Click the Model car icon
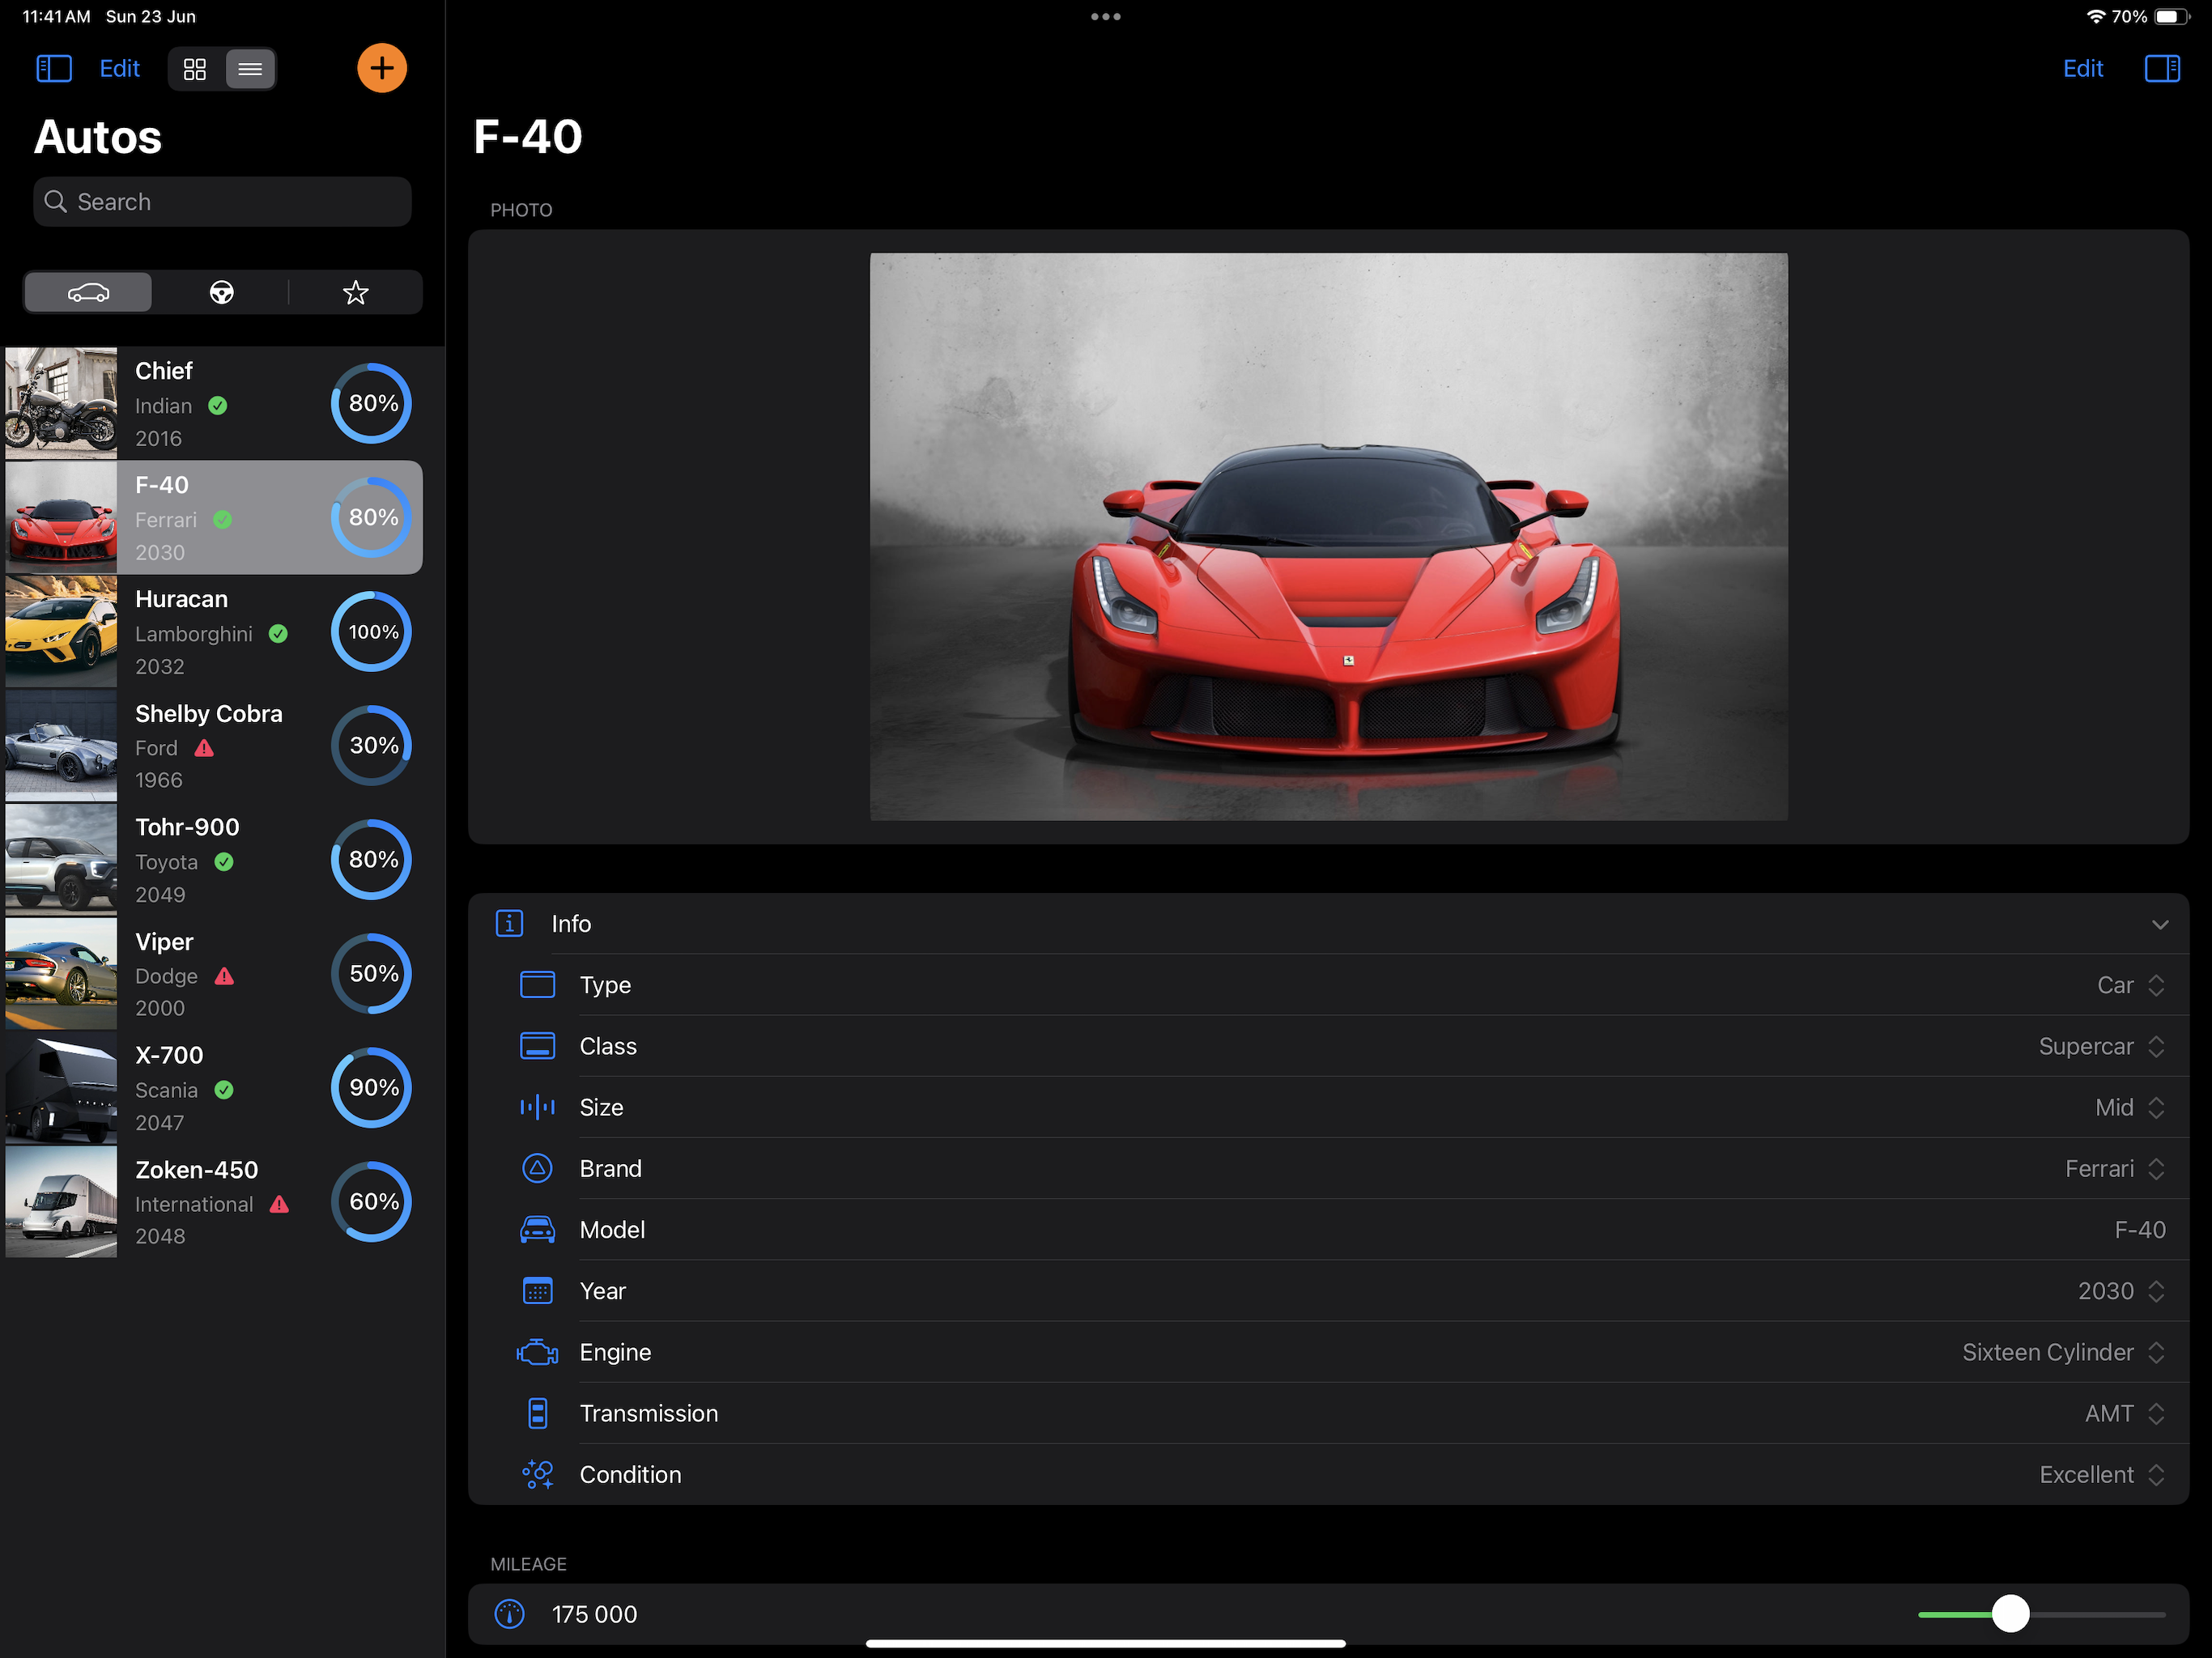This screenshot has width=2212, height=1658. (537, 1230)
